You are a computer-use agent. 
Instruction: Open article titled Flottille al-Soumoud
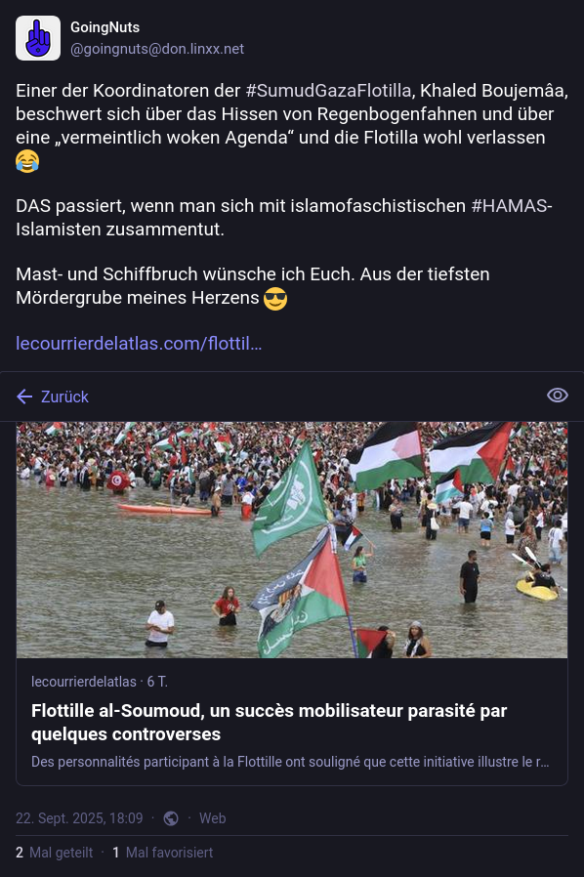pos(270,722)
